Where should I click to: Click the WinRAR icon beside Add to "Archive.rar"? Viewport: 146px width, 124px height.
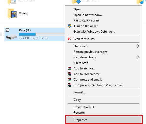tap(70, 74)
